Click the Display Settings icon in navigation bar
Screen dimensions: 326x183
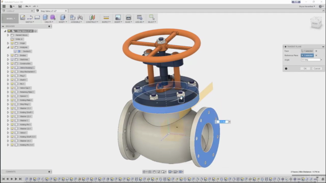point(170,172)
